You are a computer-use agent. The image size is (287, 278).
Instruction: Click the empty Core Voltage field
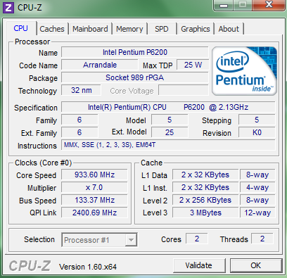tap(184, 90)
